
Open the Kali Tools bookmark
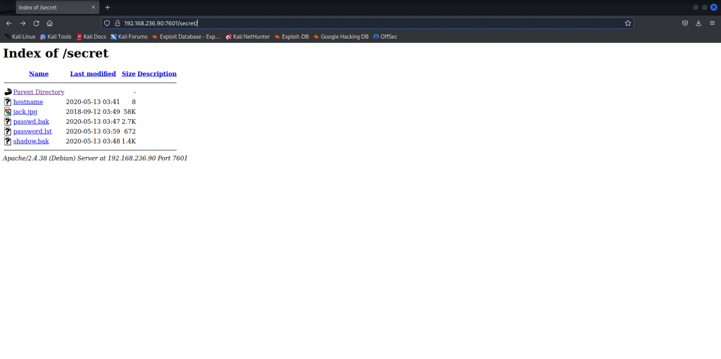click(56, 37)
